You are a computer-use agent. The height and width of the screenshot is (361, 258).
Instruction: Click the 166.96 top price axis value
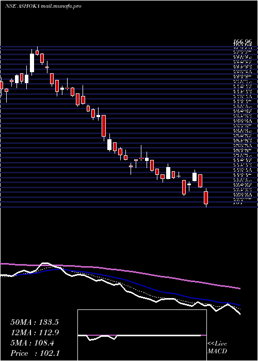click(x=243, y=42)
